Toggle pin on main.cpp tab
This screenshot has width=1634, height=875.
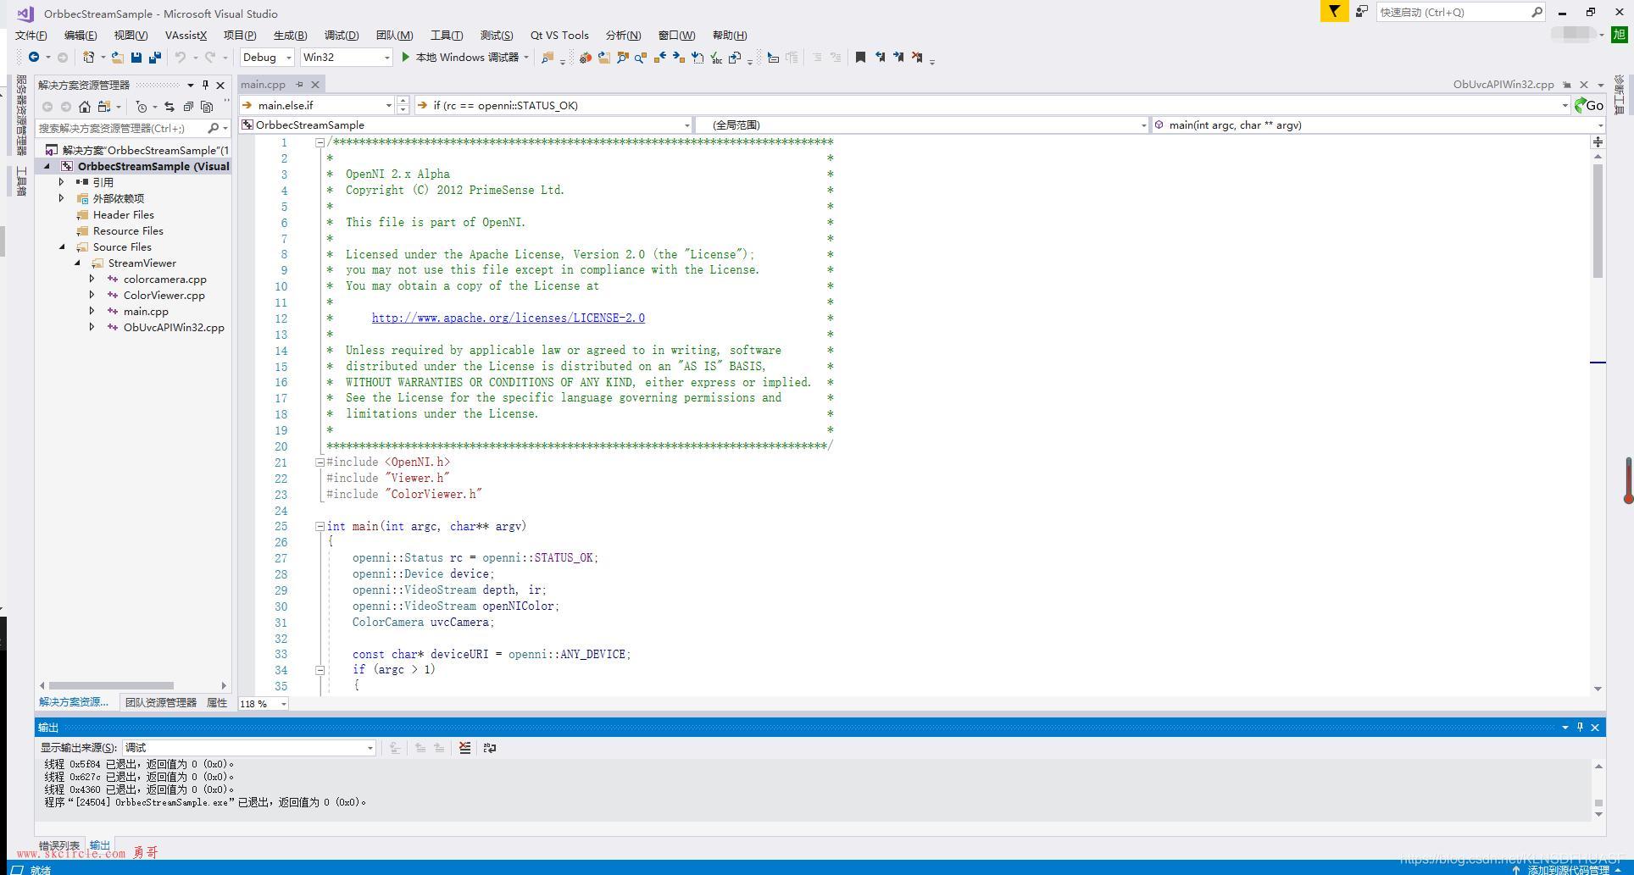[299, 85]
